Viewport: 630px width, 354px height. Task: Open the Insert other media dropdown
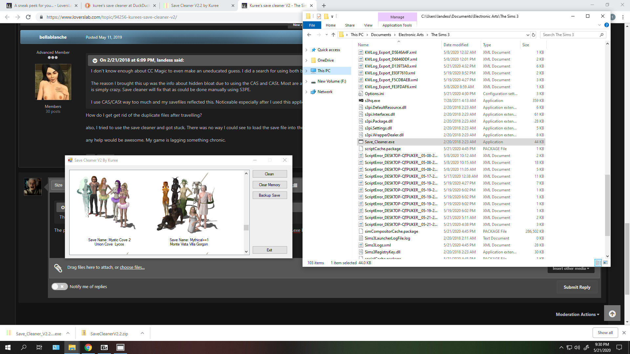pyautogui.click(x=571, y=269)
